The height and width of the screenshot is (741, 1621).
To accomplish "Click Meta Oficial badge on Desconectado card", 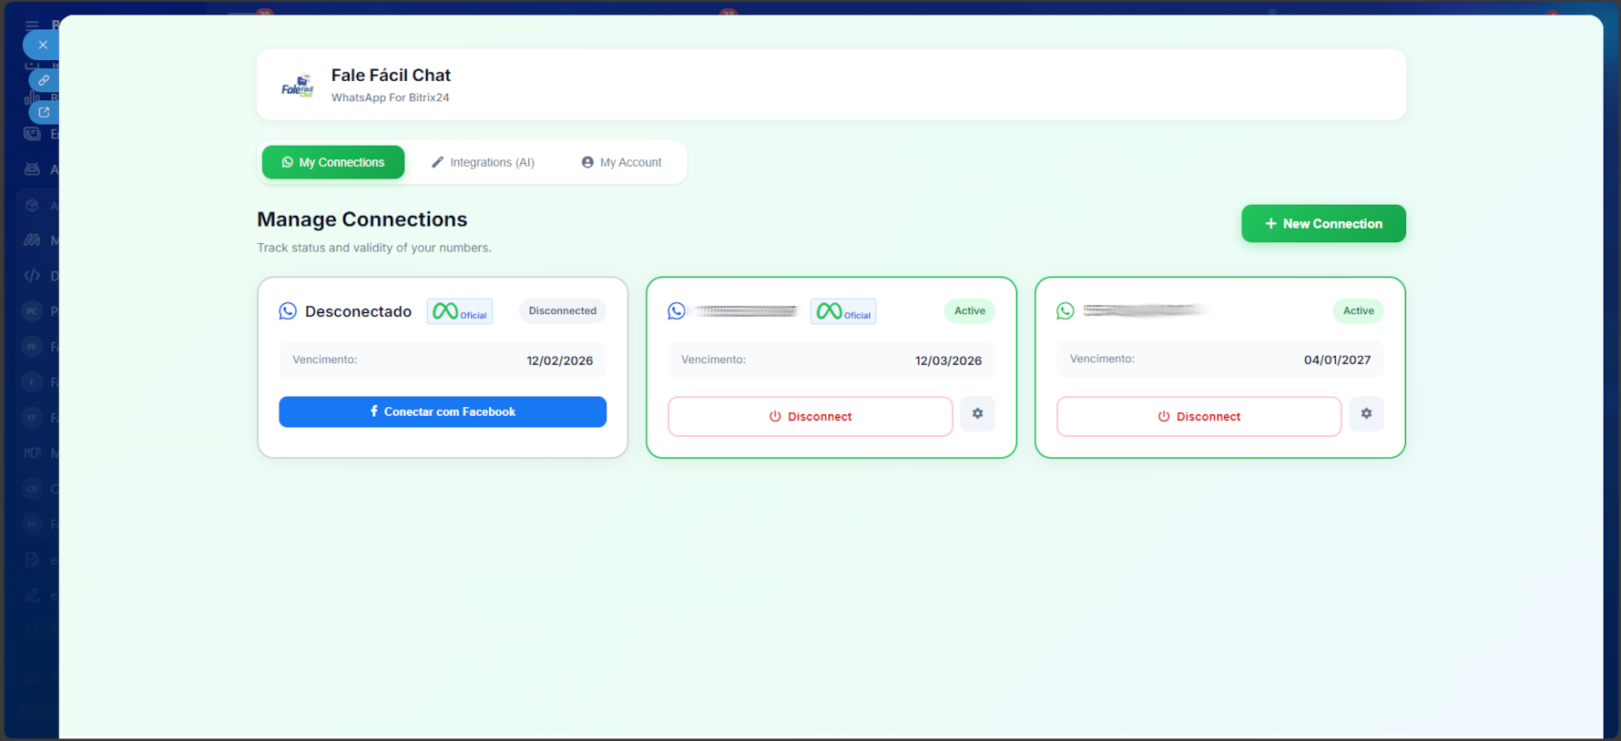I will pos(460,311).
